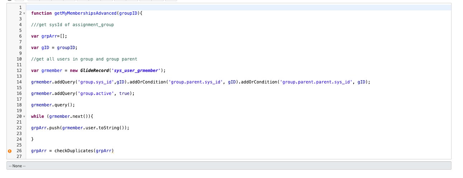Viewport: 463px width, 178px height.
Task: Click the 'group.parent.sys_id' string
Action: 195,82
